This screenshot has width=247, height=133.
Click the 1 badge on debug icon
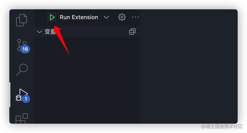26,99
